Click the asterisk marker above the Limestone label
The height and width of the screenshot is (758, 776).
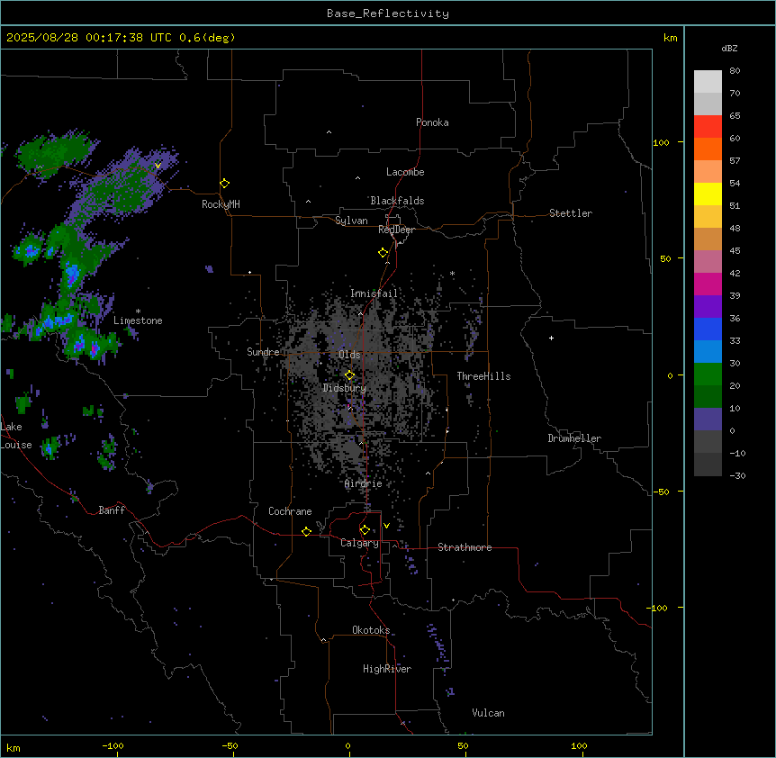click(x=138, y=311)
